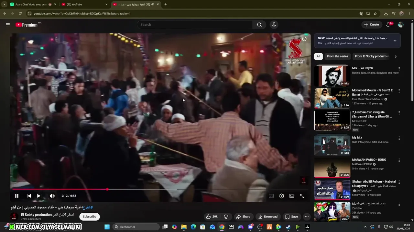Open options for the Mohamed Mounir video
The image size is (414, 232).
pos(399,91)
